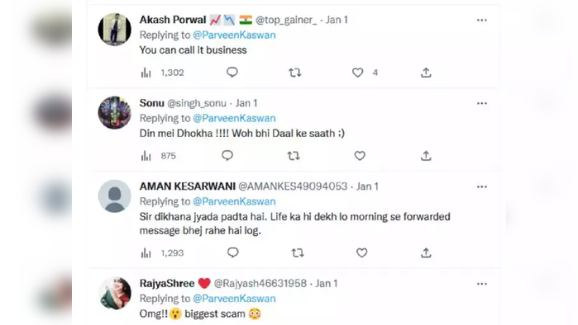Viewport: 578px width, 325px height.
Task: Open Akash Porwal's profile picture
Action: coord(114,30)
